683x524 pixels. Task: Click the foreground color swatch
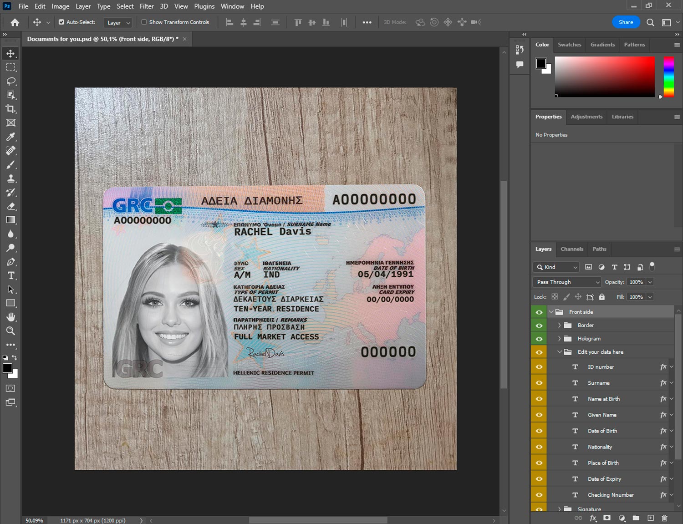[8, 369]
